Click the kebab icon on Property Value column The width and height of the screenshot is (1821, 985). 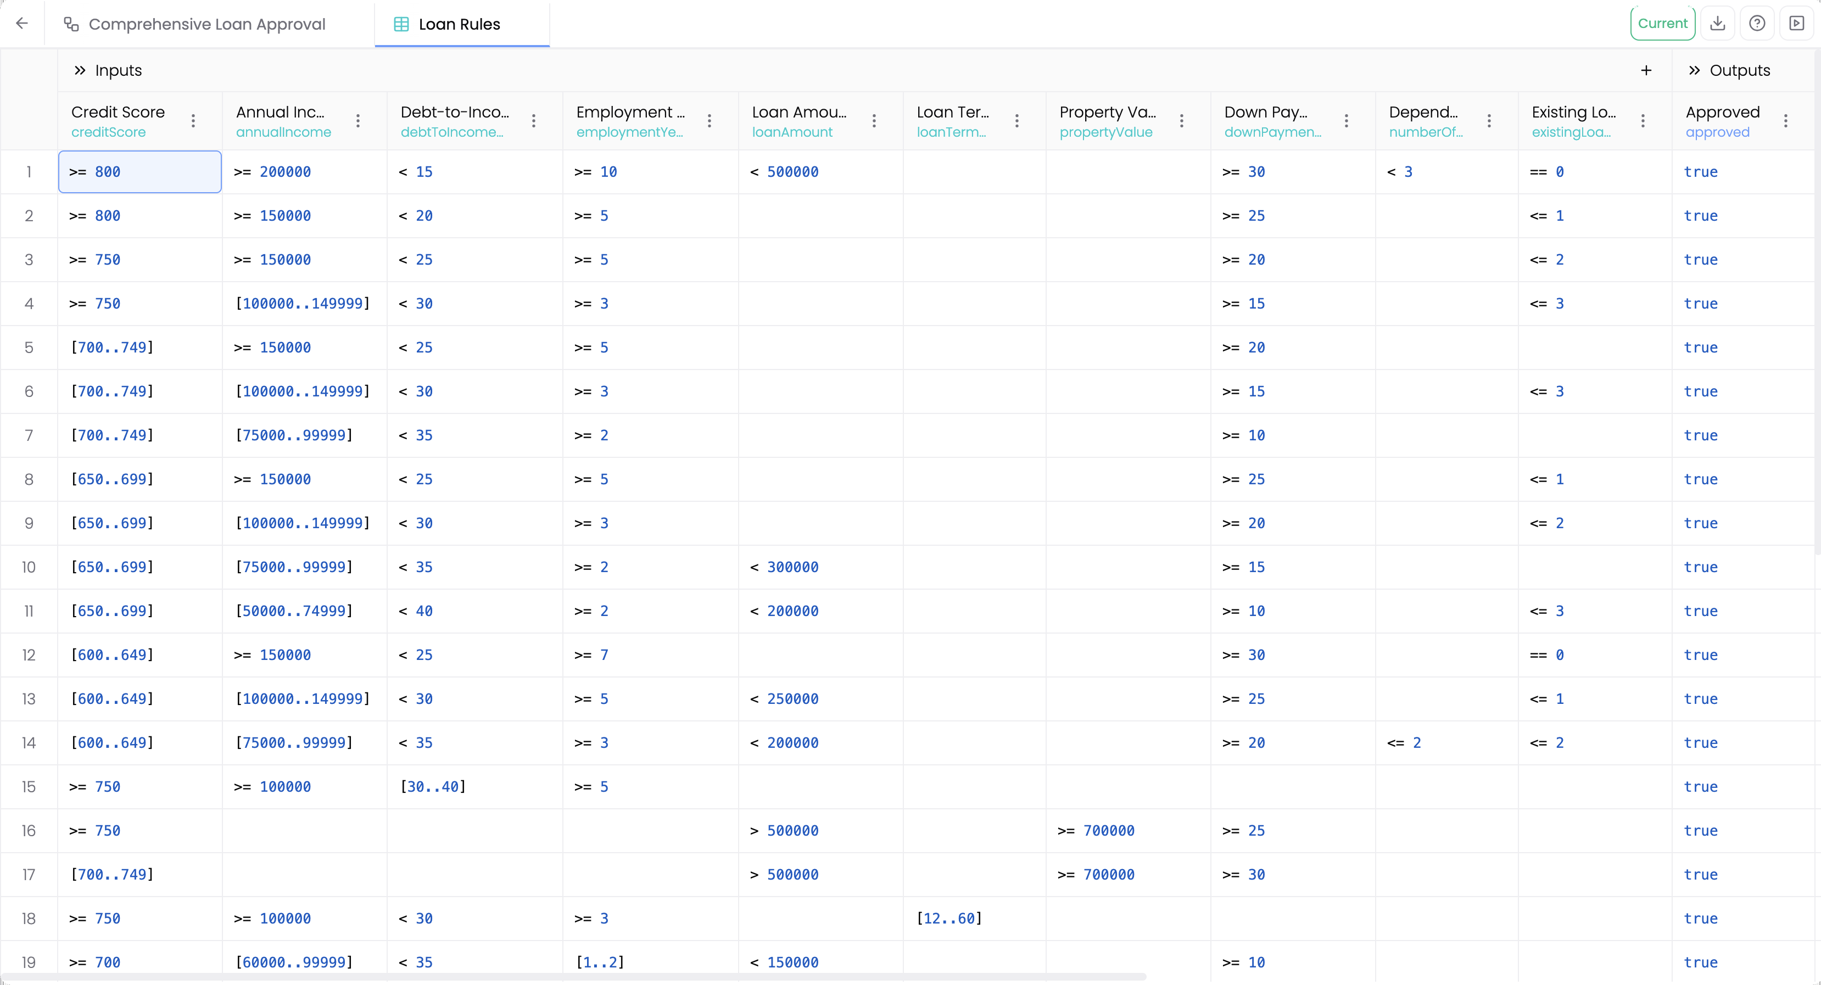pyautogui.click(x=1182, y=121)
